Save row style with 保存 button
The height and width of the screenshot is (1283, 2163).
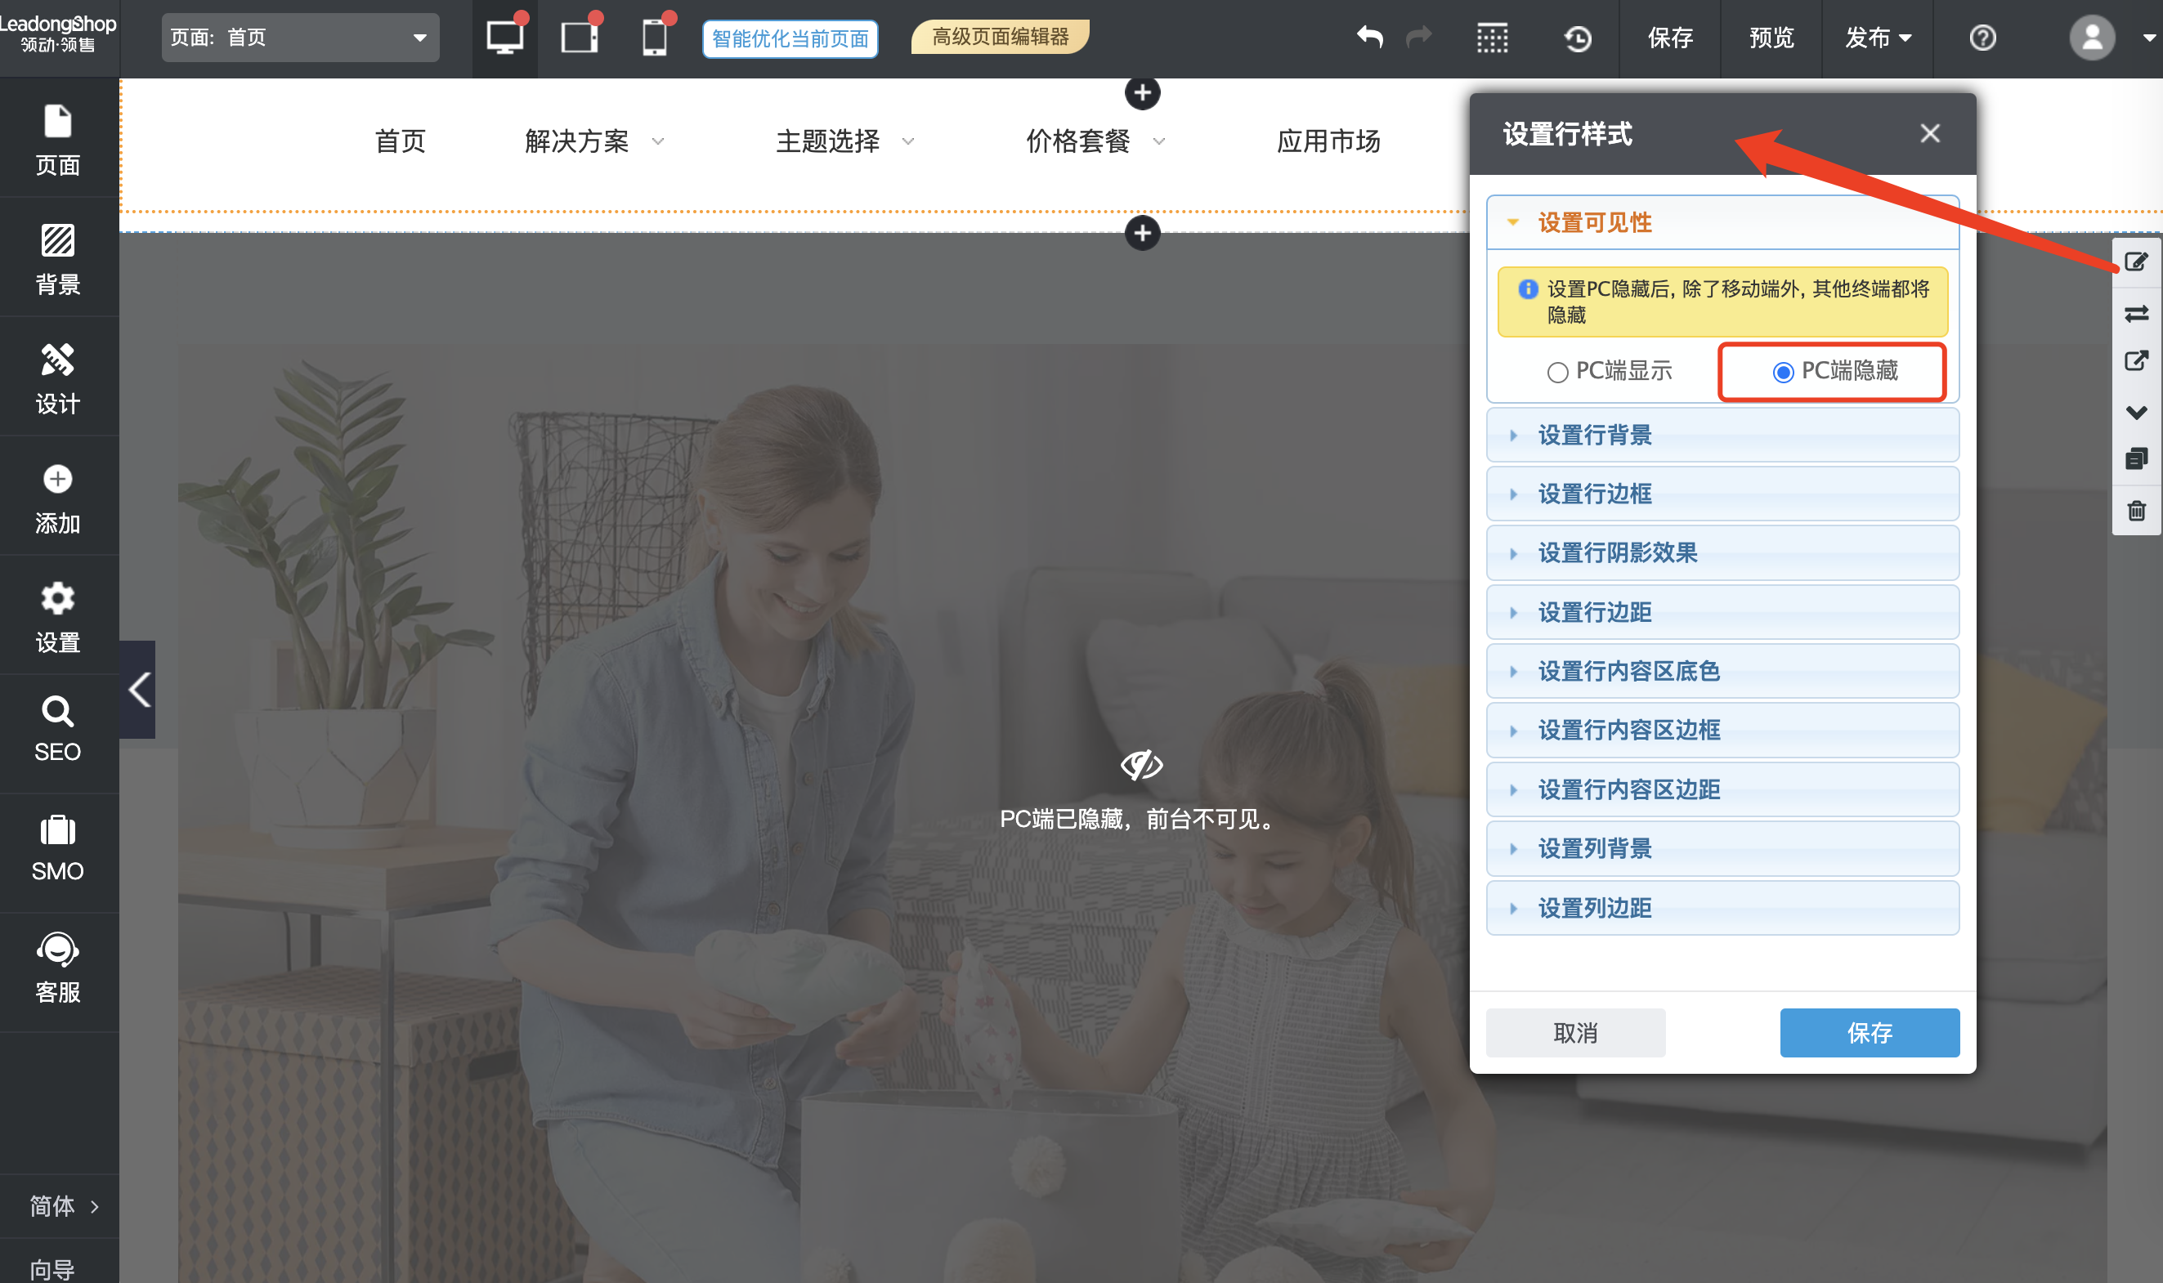(x=1869, y=1032)
